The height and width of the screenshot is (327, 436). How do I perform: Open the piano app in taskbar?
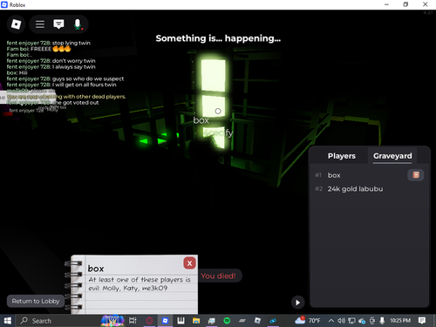point(181,321)
